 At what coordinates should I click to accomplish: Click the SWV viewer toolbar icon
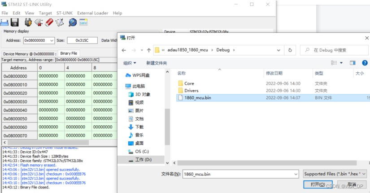coord(83,22)
